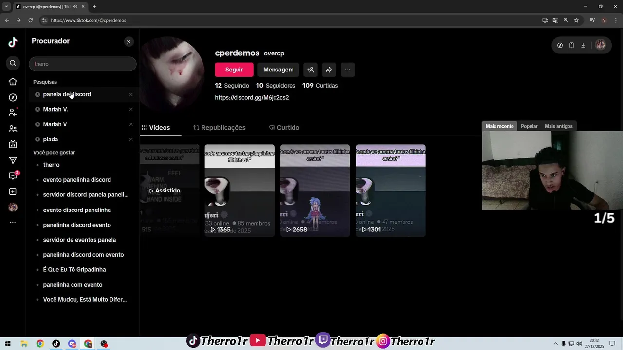The image size is (623, 350).
Task: Click the Upload plus icon in sidebar
Action: pos(13,192)
